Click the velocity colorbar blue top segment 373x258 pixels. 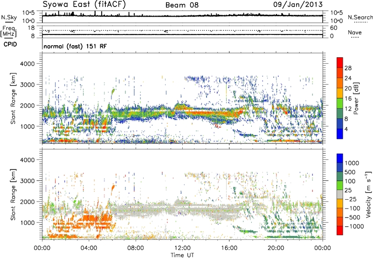coord(340,158)
